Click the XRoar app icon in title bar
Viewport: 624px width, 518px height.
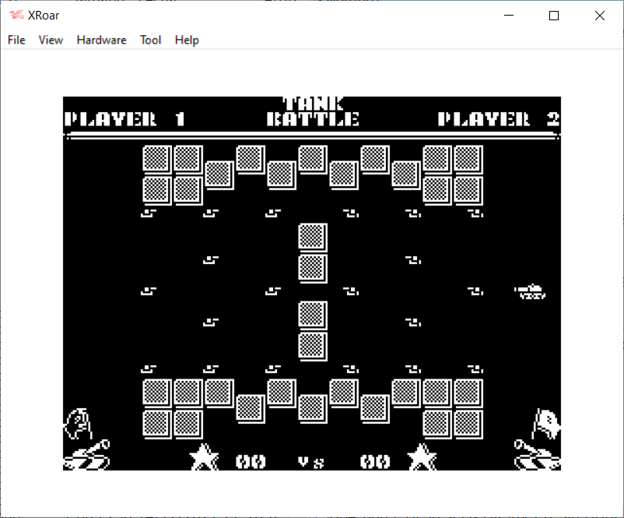click(x=16, y=16)
